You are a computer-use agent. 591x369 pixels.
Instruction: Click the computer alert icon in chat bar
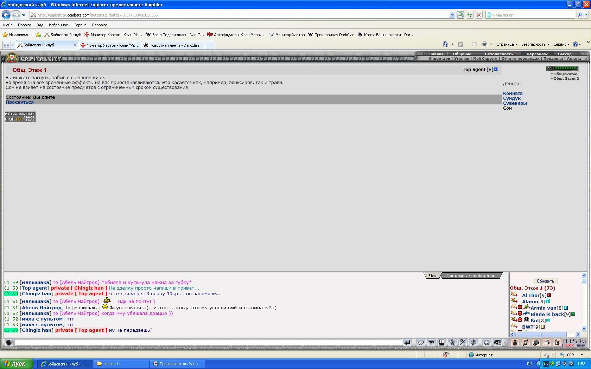tap(441, 342)
